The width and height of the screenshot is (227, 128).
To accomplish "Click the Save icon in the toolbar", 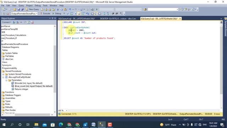I will point(19,10).
